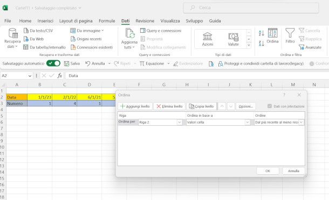This screenshot has height=200, width=329.
Task: Click Proteggi e condividi cartella di lavoro
Action: point(261,63)
